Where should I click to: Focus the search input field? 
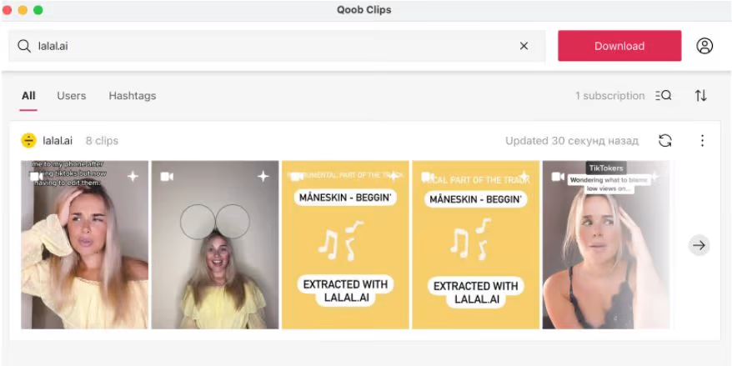[277, 46]
